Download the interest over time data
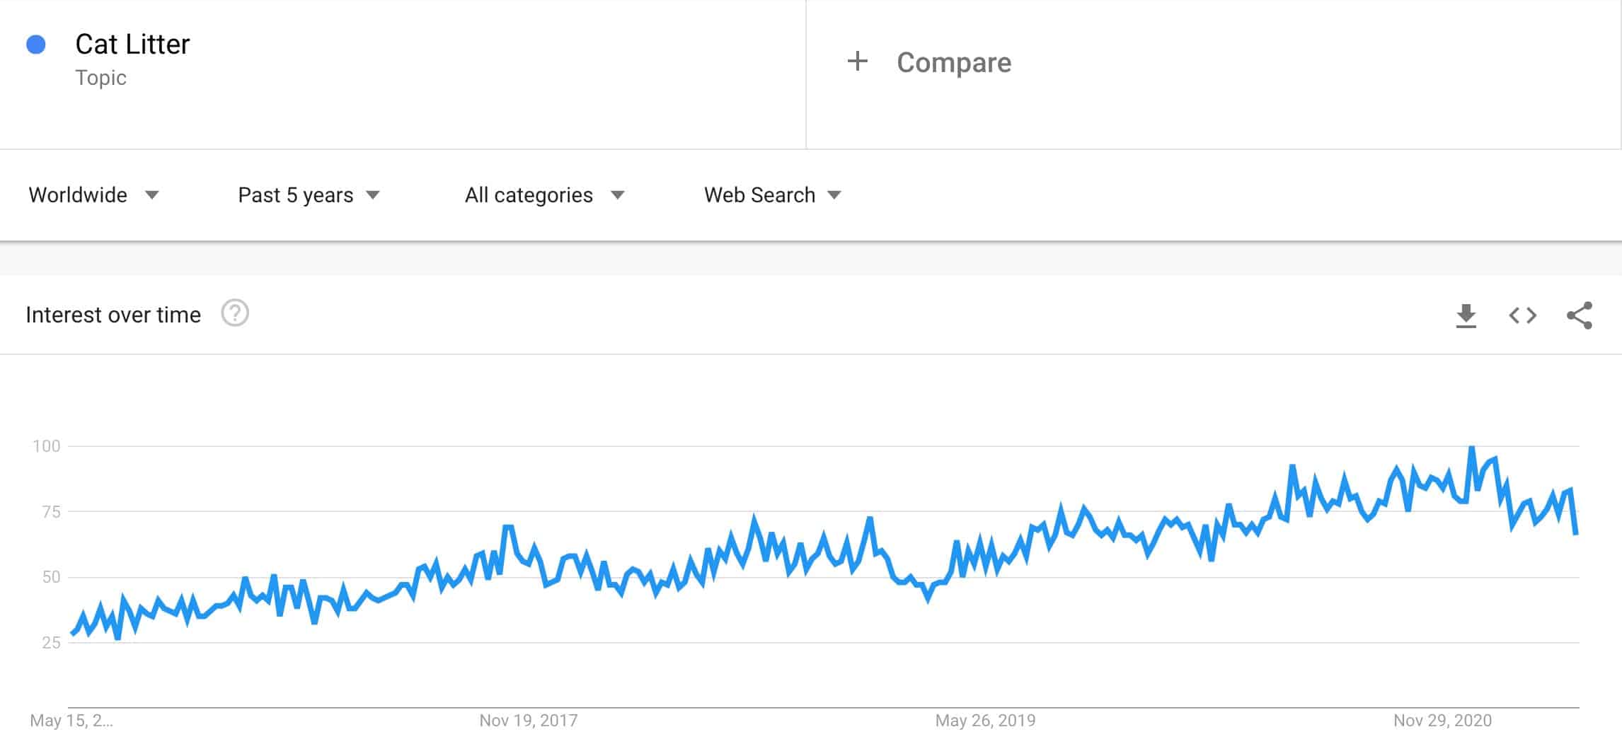The width and height of the screenshot is (1622, 751). pyautogui.click(x=1466, y=315)
